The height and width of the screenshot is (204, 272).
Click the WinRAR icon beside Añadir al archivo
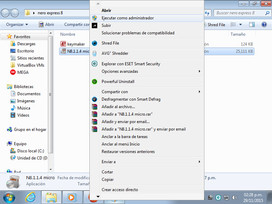pos(95,107)
